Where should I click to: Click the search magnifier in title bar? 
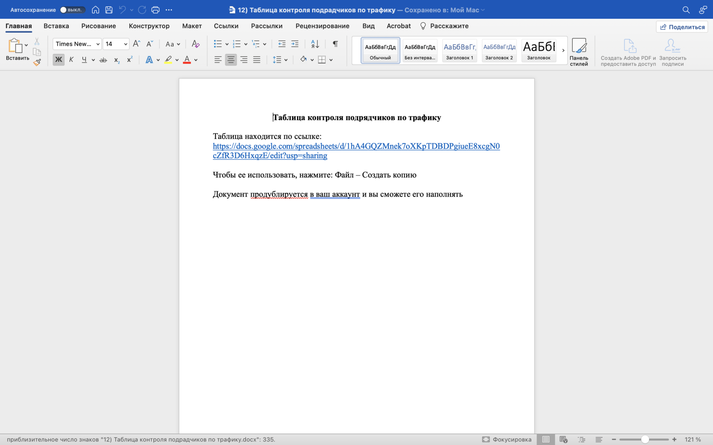tap(686, 10)
